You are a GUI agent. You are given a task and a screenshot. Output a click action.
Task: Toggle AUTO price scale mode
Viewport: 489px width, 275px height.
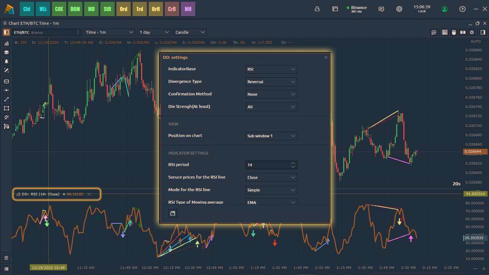pos(475,42)
